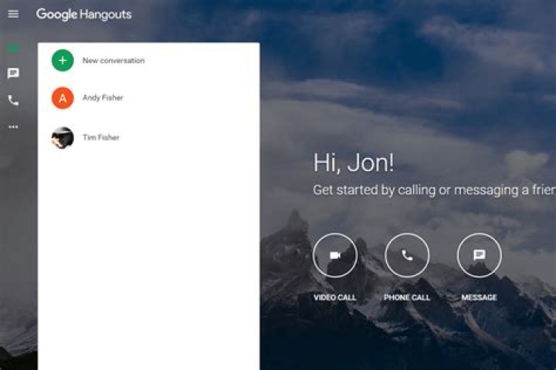Click the "Get started by calling" subtitle text
Viewport: 556px width, 370px height.
pyautogui.click(x=432, y=190)
